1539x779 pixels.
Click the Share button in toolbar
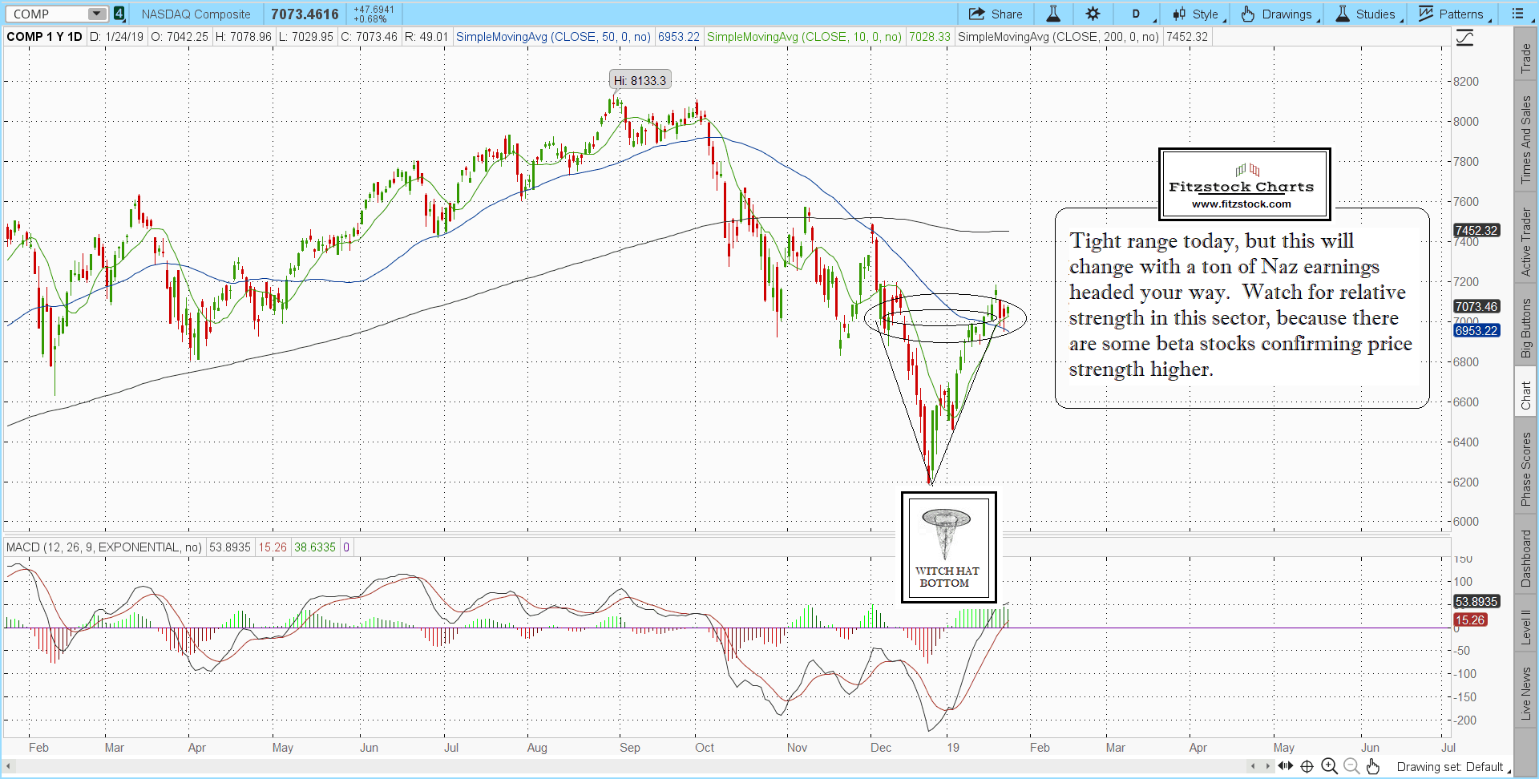click(x=996, y=14)
